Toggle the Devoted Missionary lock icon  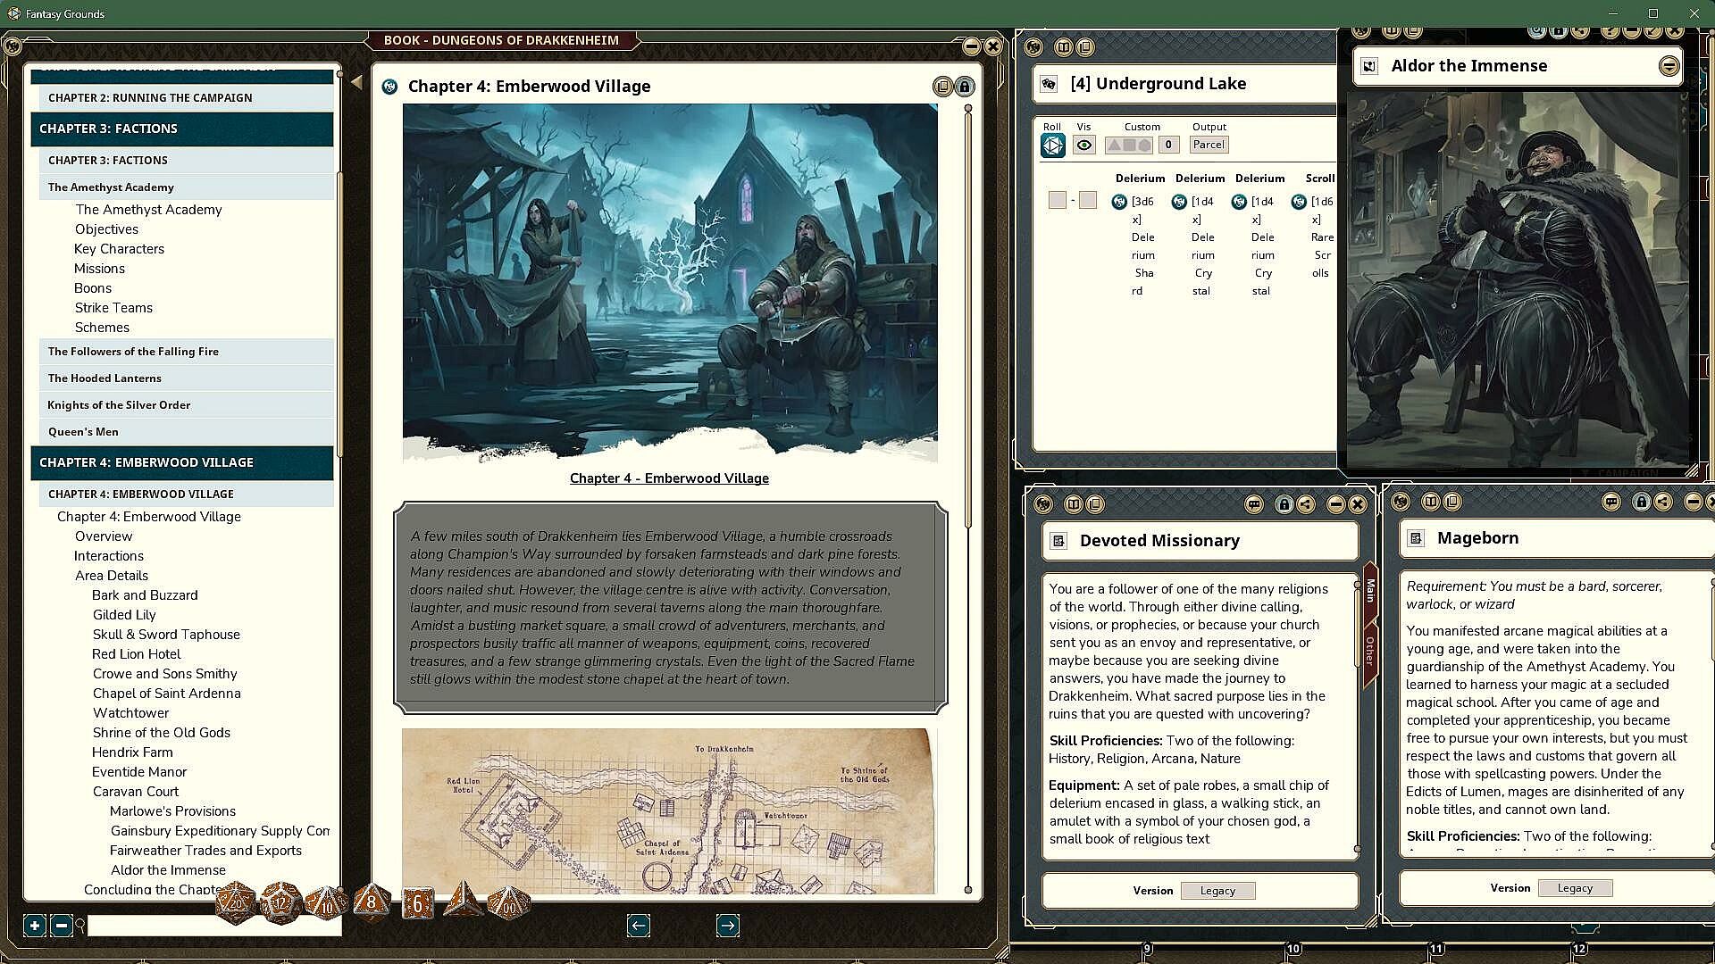(x=1284, y=504)
